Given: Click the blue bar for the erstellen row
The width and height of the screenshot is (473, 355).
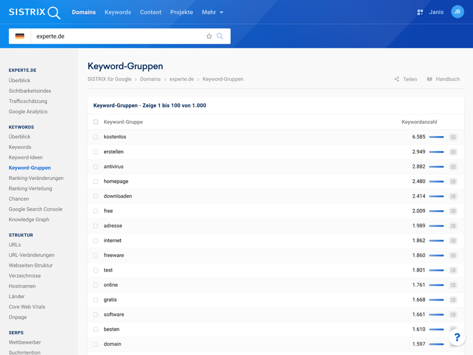Looking at the screenshot, I should (436, 152).
